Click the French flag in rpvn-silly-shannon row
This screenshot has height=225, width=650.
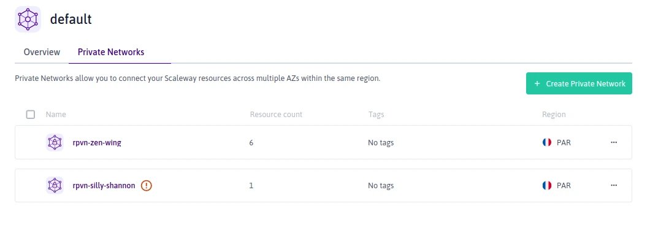point(547,185)
